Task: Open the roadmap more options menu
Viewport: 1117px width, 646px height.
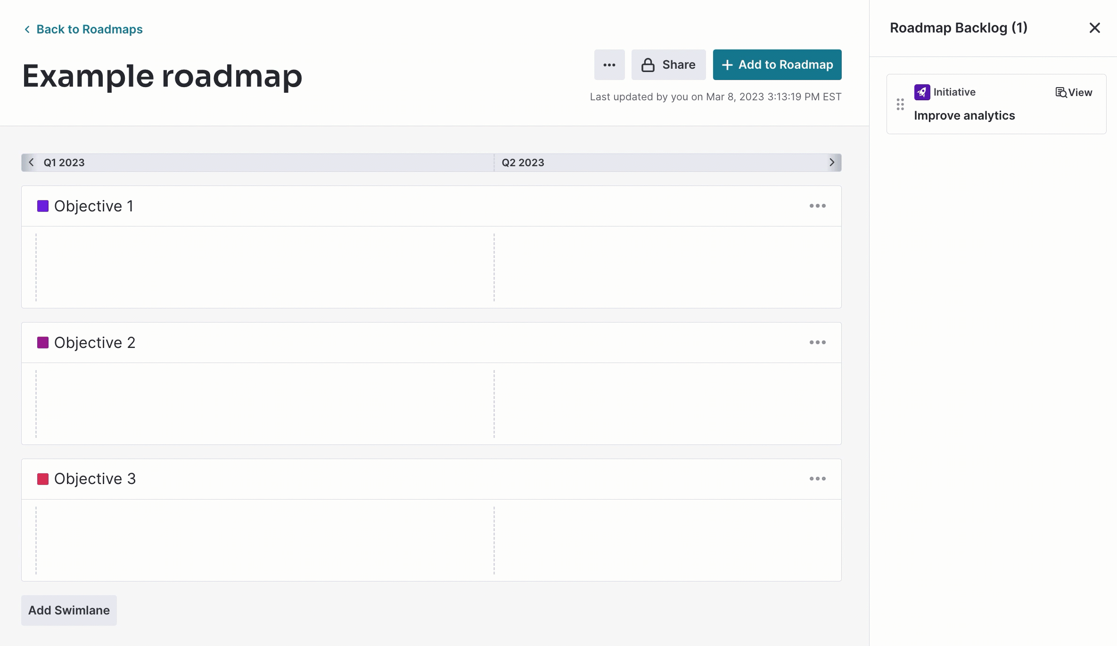Action: 609,65
